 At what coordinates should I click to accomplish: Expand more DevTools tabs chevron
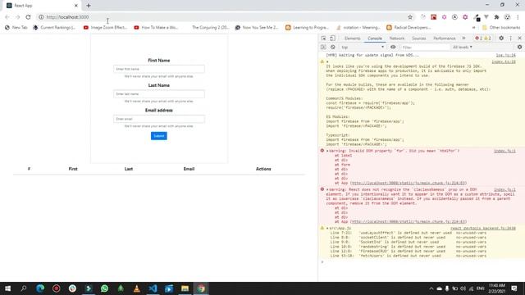click(463, 39)
